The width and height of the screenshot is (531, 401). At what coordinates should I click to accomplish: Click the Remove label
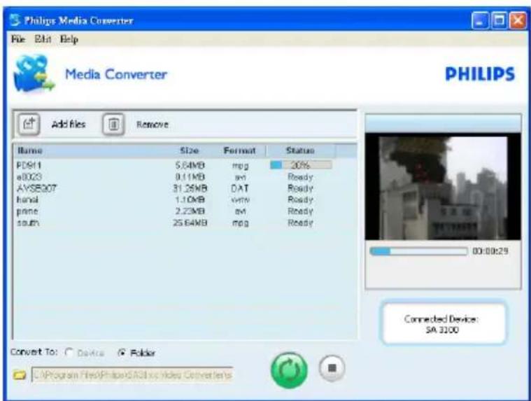coord(153,125)
